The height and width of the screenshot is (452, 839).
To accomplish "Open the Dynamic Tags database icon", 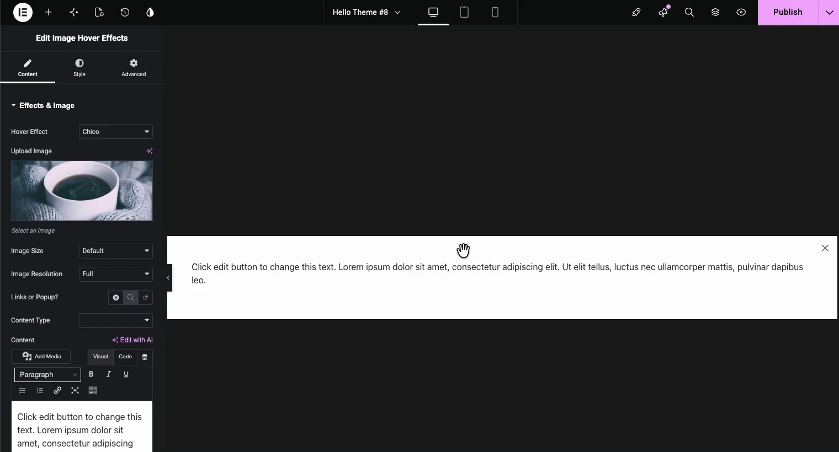I will 145,357.
